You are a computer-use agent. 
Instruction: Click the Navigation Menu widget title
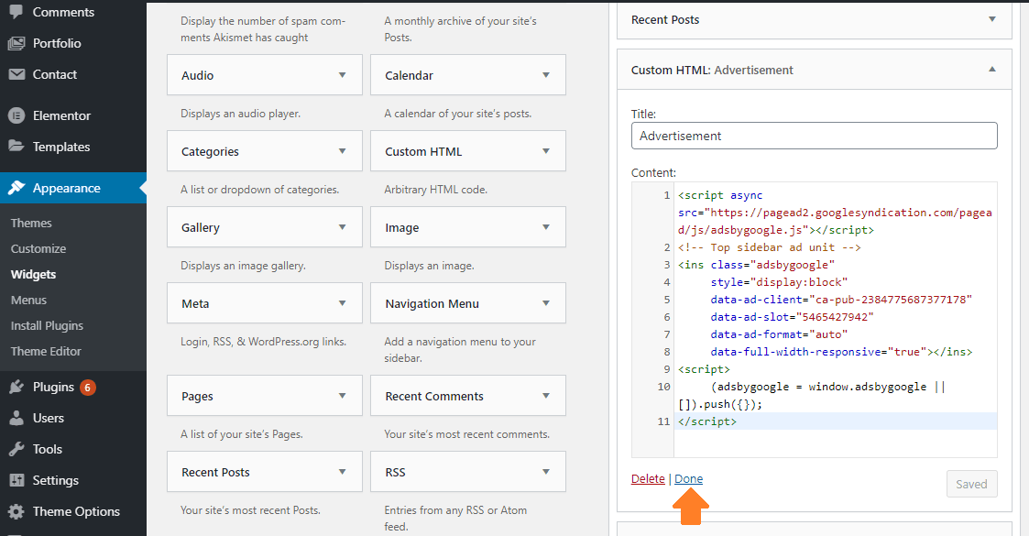point(432,304)
